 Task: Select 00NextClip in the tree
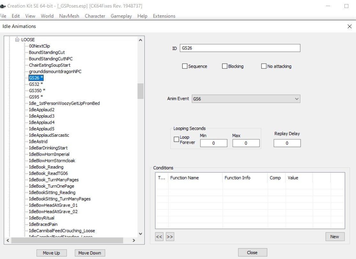pyautogui.click(x=39, y=46)
